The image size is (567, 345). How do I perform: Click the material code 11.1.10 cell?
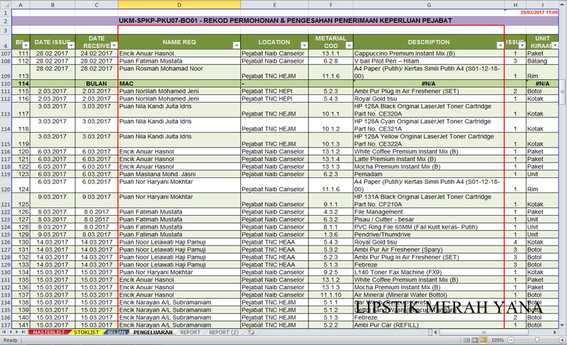tap(331, 295)
